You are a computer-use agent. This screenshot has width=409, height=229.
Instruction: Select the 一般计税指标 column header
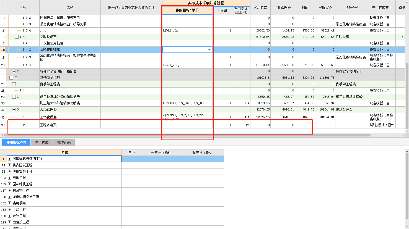click(x=161, y=152)
